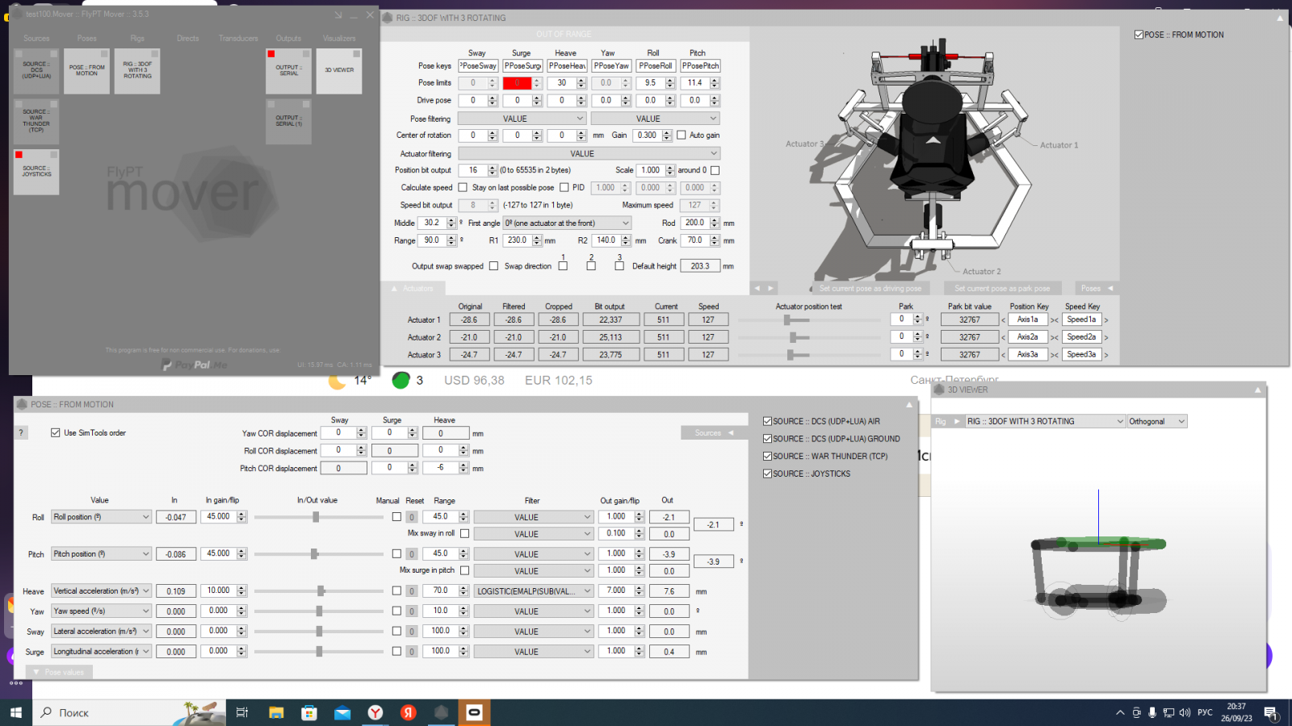Open the Orthogonal view dropdown
The width and height of the screenshot is (1292, 726).
[x=1157, y=421]
